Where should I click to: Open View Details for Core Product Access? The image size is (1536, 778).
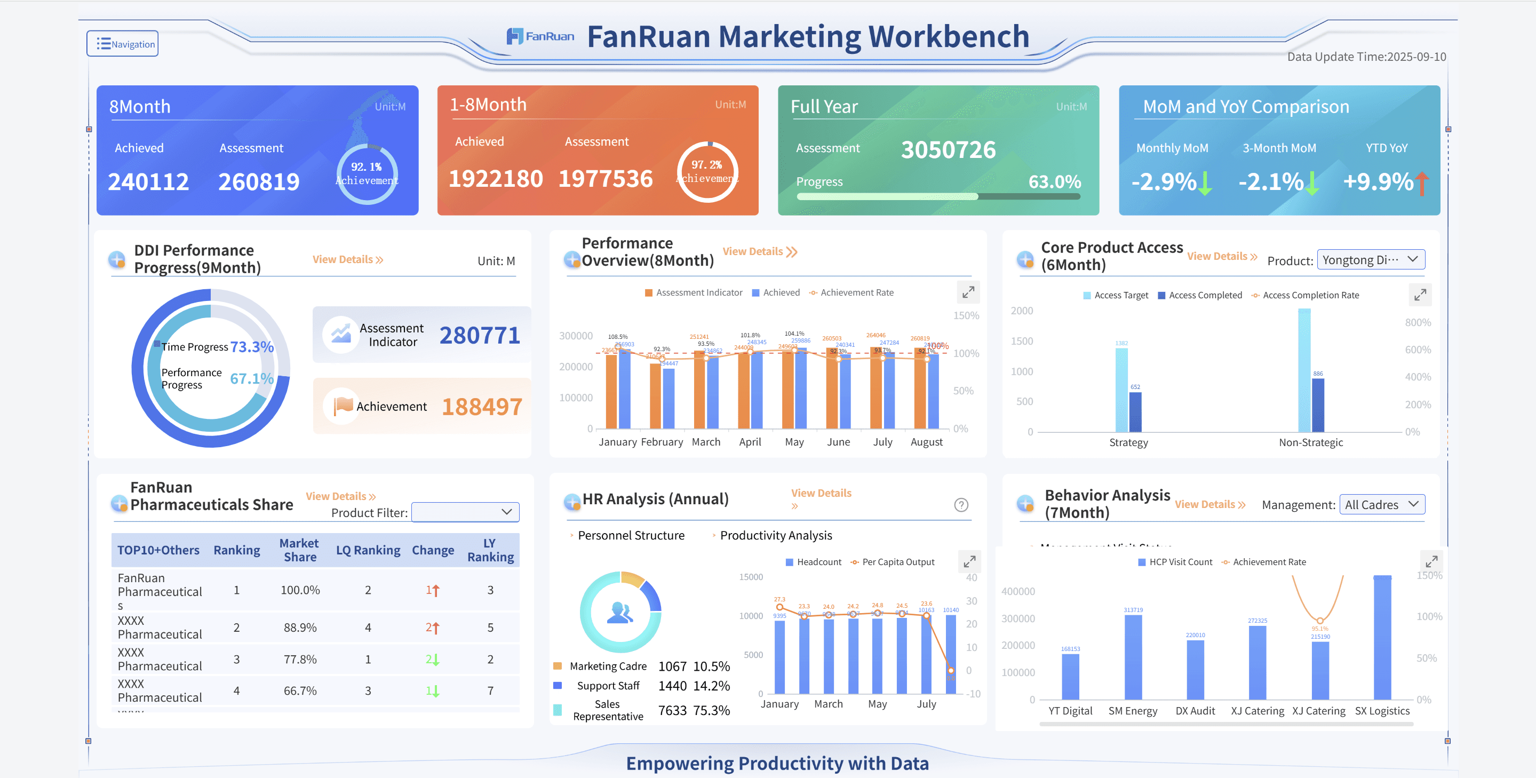[x=1222, y=256]
